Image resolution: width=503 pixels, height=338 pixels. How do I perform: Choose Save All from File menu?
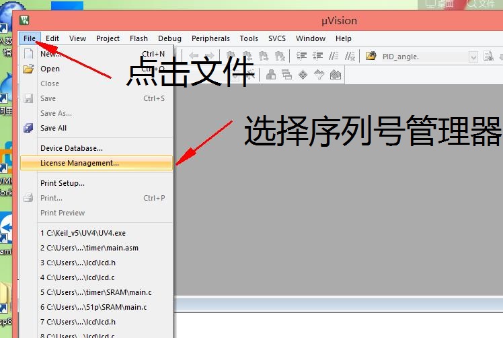point(96,128)
